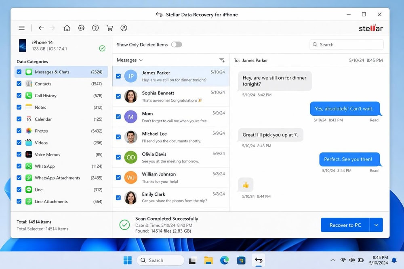Go forward with the right arrow
The width and height of the screenshot is (404, 269).
pyautogui.click(x=52, y=28)
